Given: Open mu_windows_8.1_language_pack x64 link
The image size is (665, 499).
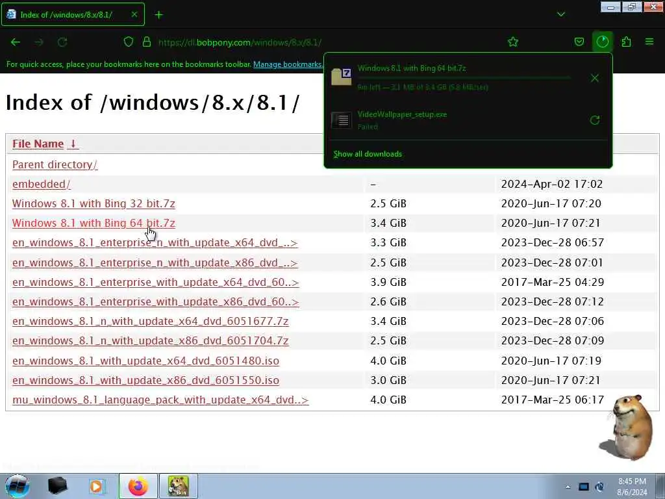Looking at the screenshot, I should (160, 400).
